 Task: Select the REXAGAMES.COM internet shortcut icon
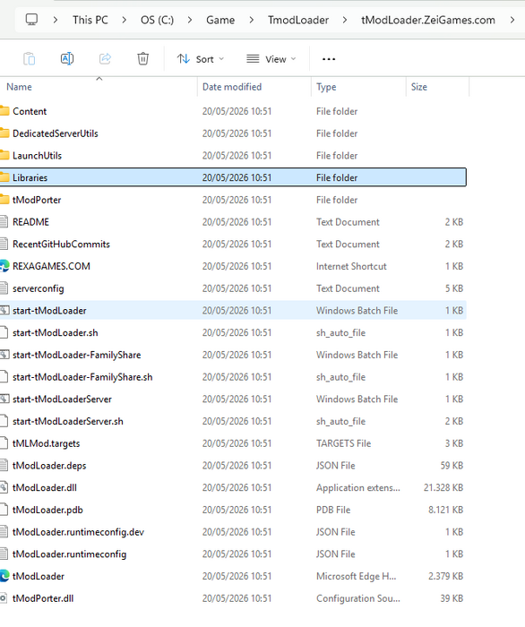click(4, 266)
